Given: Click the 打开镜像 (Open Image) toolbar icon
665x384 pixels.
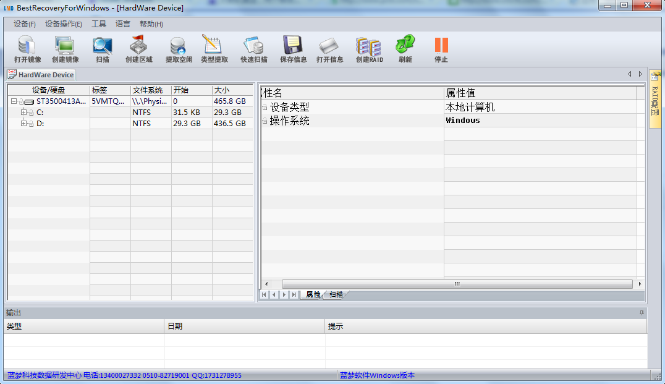Looking at the screenshot, I should click(27, 45).
